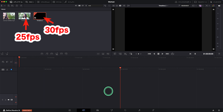Viewport: 223px width, 112px height.
Task: Select the Master bin label
Action: pyautogui.click(x=3, y=9)
